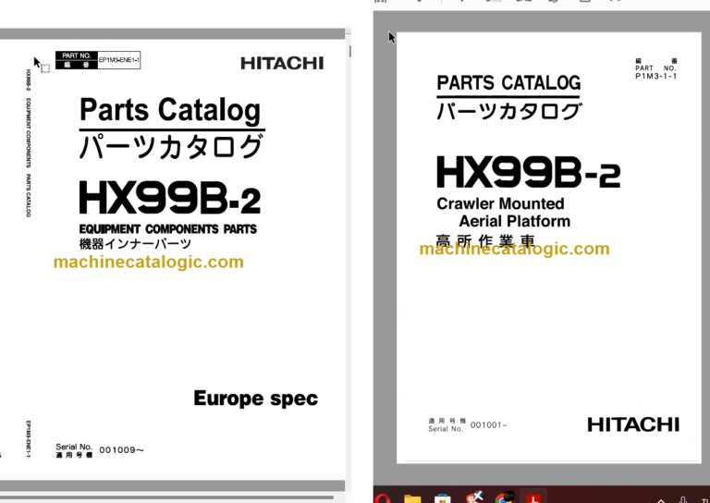
Task: Open Google Chrome from the taskbar
Action: [504, 497]
